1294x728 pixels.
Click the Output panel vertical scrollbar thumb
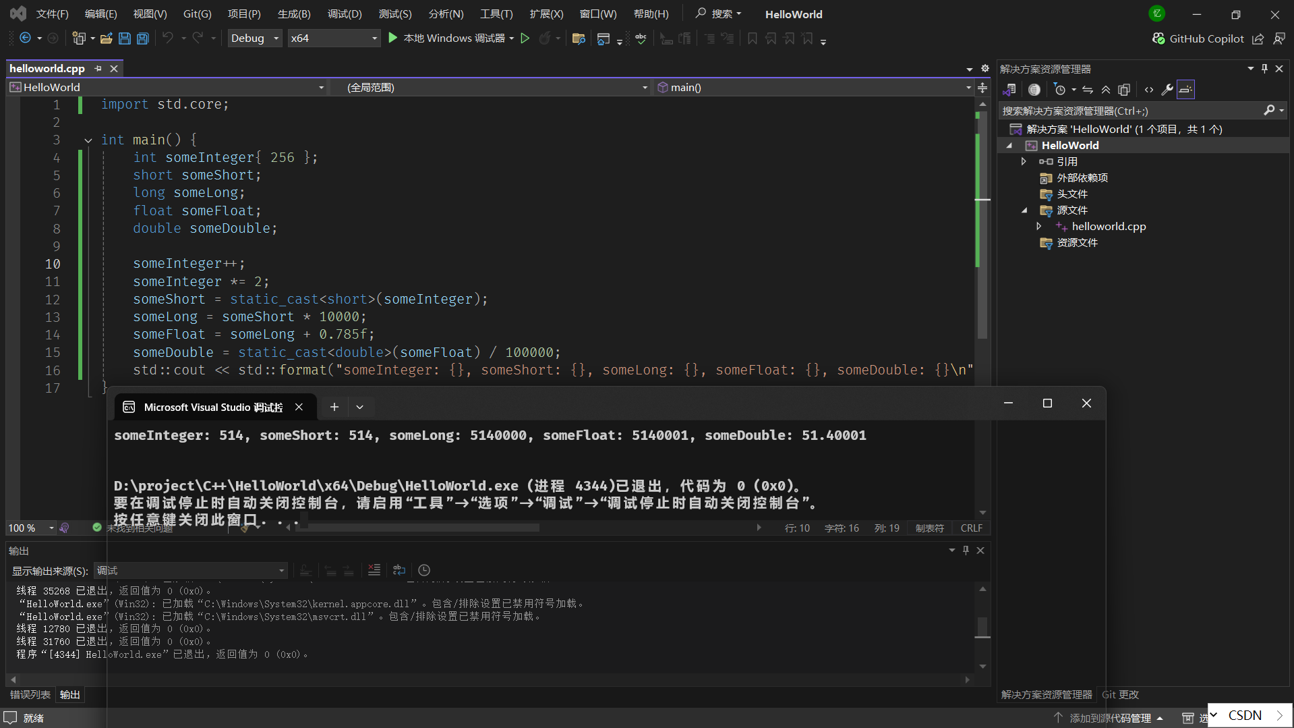tap(982, 627)
